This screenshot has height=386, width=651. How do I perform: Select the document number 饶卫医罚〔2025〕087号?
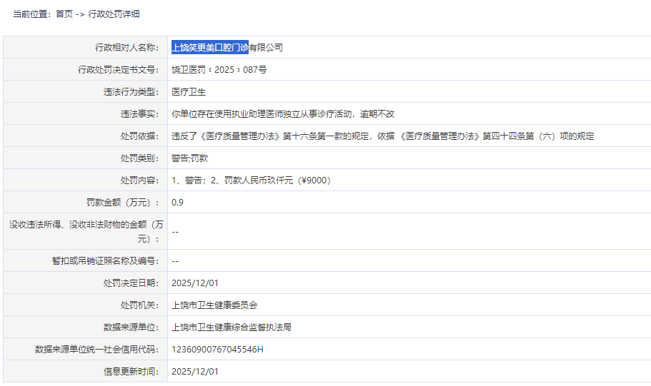[x=219, y=70]
